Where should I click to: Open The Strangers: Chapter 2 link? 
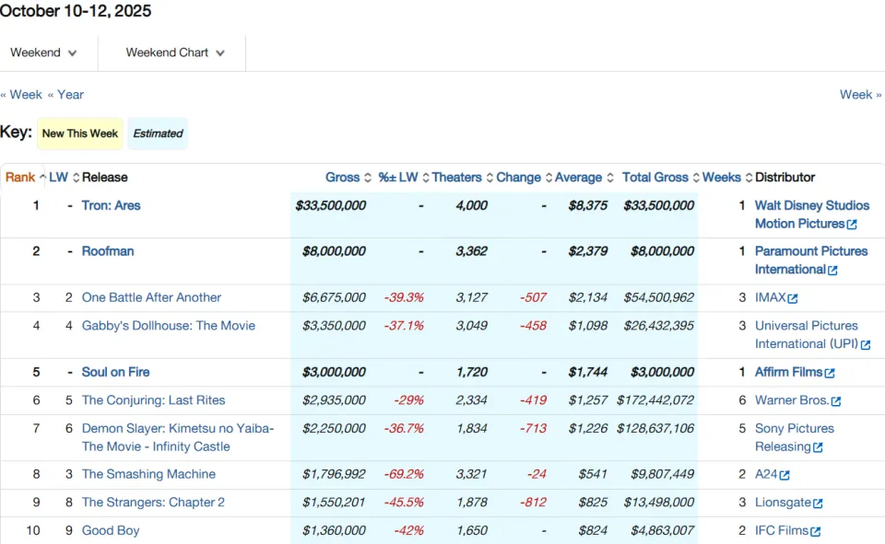(153, 503)
